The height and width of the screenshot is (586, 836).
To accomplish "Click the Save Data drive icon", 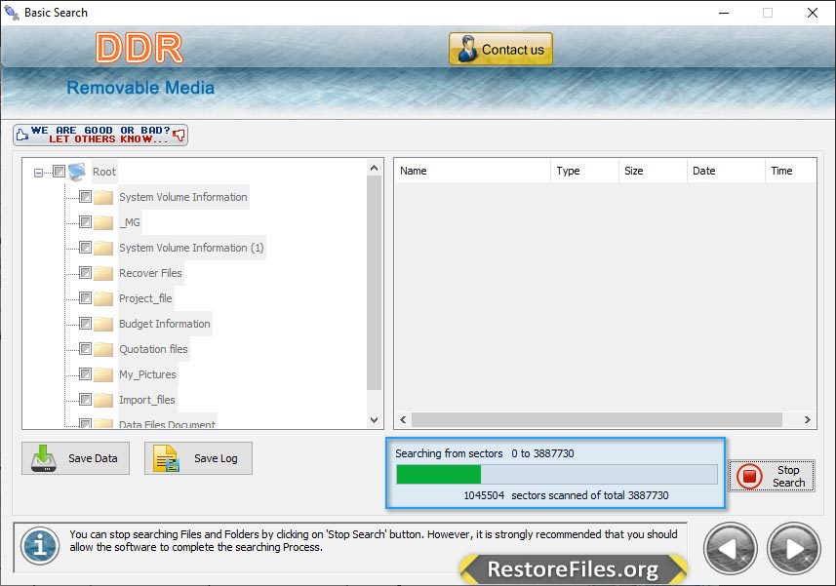I will [x=44, y=458].
